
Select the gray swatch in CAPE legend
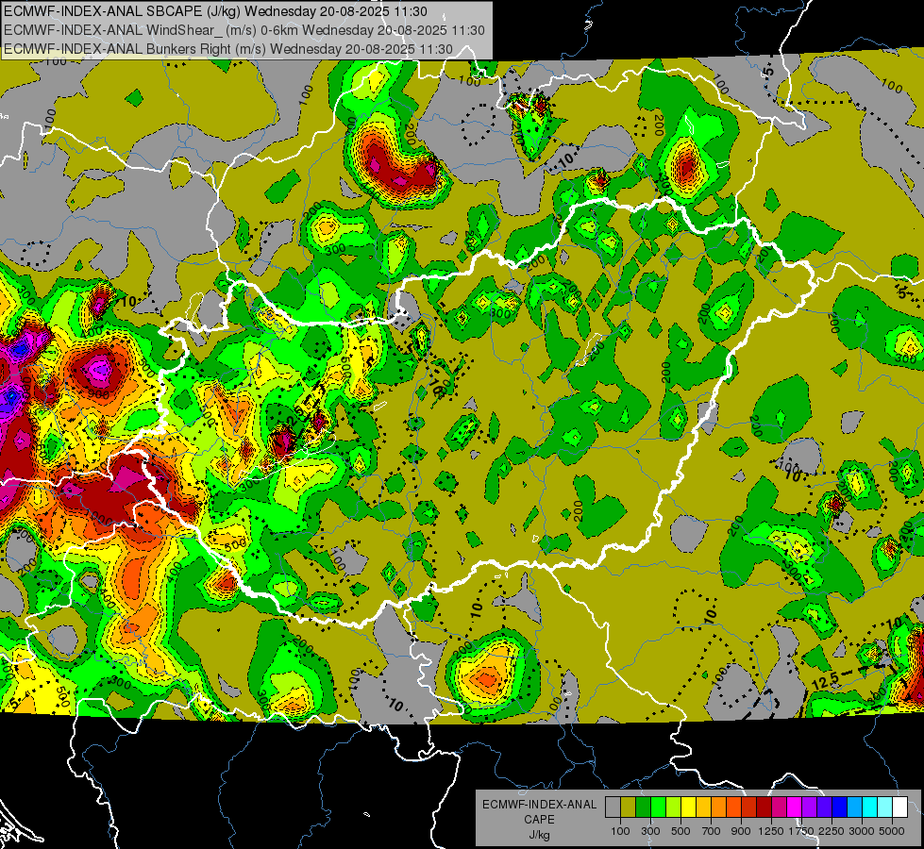pos(613,807)
